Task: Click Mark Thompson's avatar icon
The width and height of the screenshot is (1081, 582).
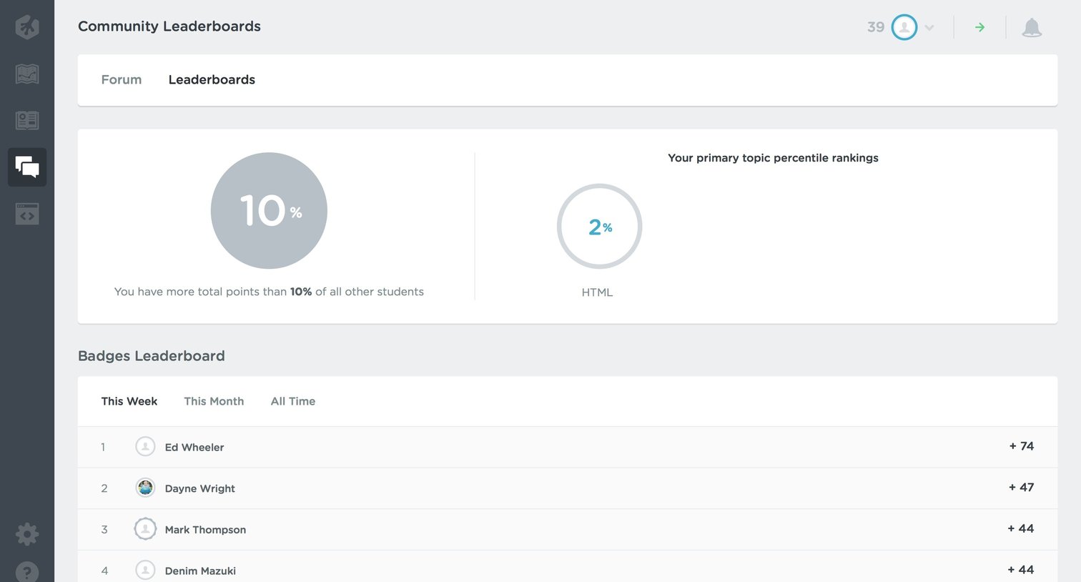Action: pos(145,529)
